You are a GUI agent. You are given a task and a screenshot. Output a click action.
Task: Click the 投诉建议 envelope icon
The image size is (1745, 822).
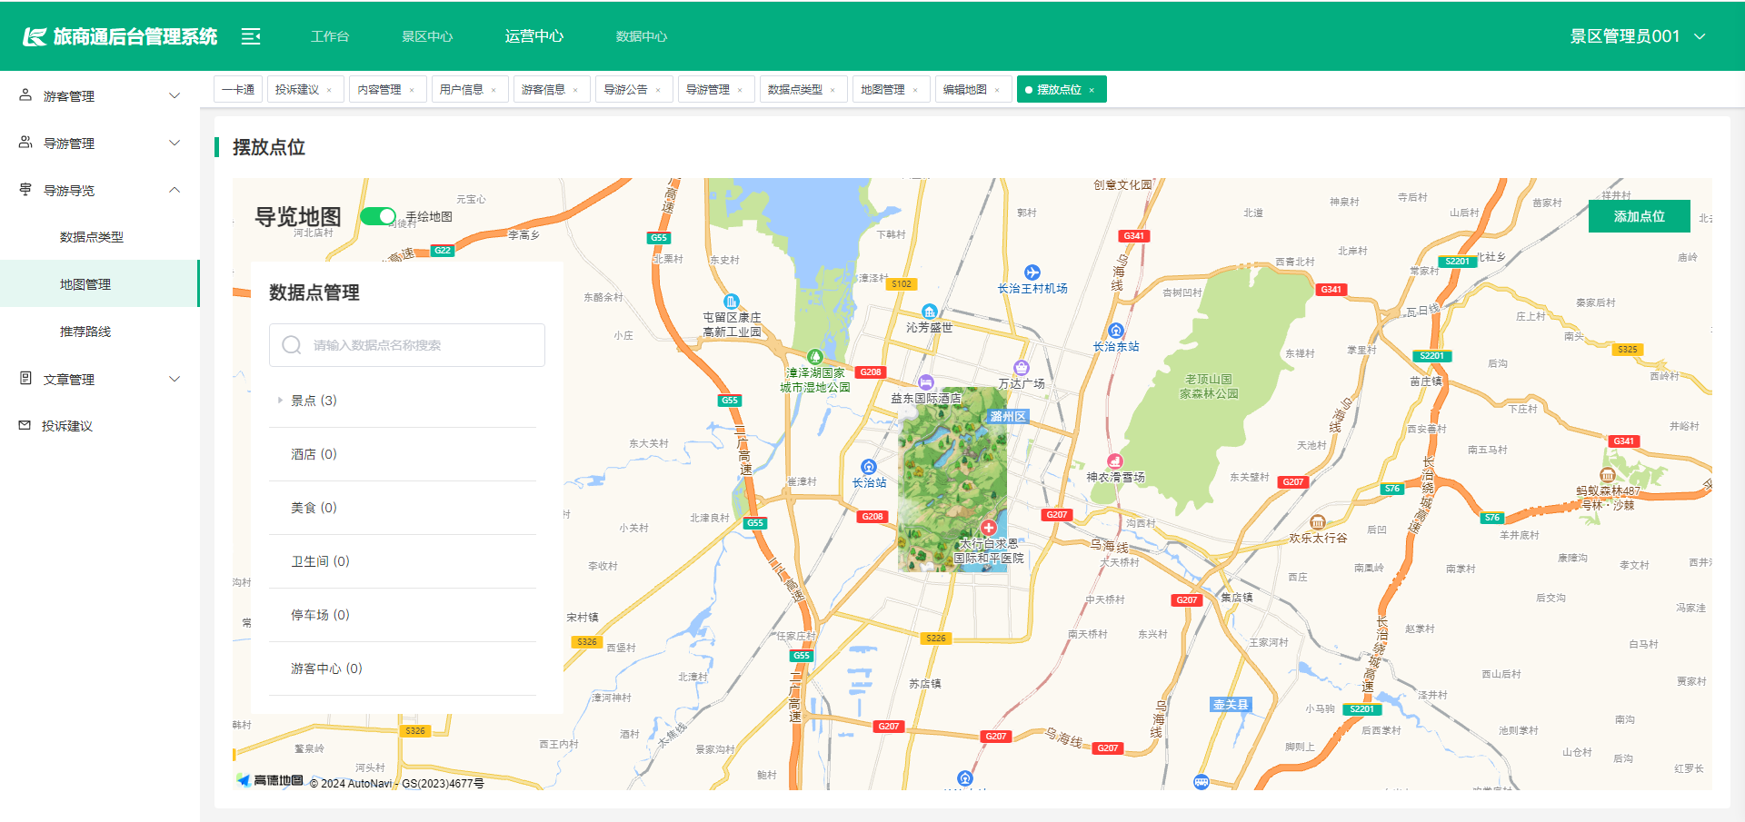(x=25, y=425)
